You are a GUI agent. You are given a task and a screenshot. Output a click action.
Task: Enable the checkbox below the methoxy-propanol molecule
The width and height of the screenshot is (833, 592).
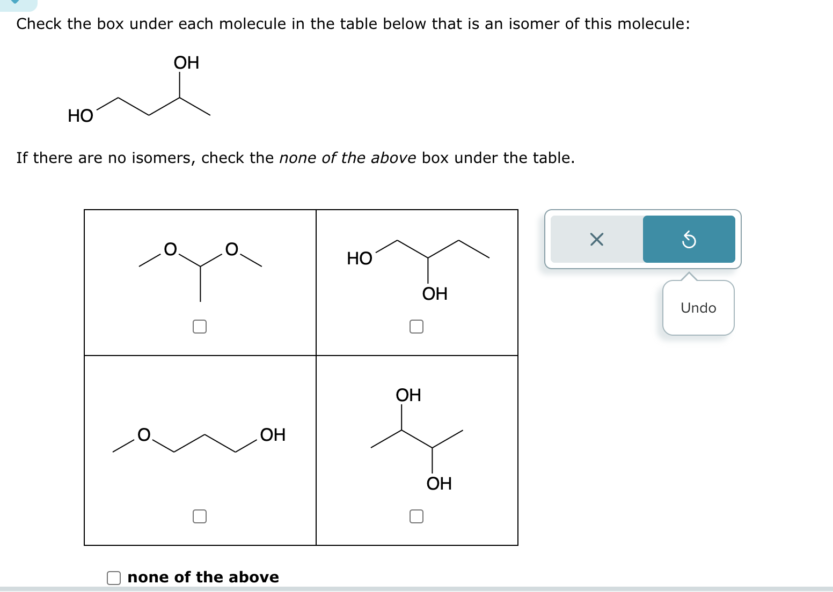[x=200, y=515]
